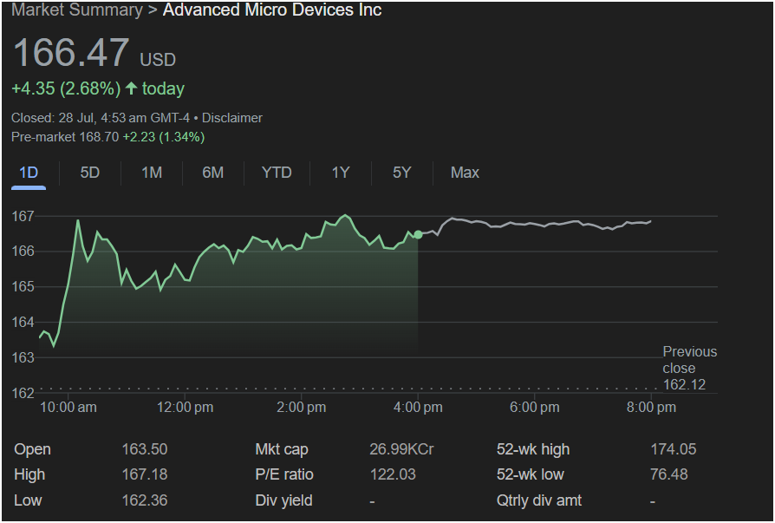Click the 52-wk low value 76.48
The image size is (775, 523).
669,474
